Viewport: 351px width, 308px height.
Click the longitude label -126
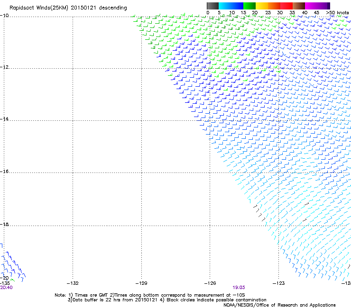[x=210, y=283]
